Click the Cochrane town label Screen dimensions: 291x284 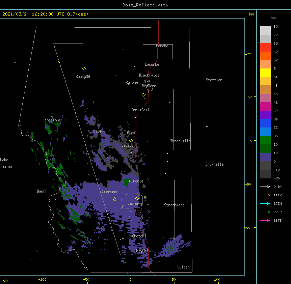(109, 192)
